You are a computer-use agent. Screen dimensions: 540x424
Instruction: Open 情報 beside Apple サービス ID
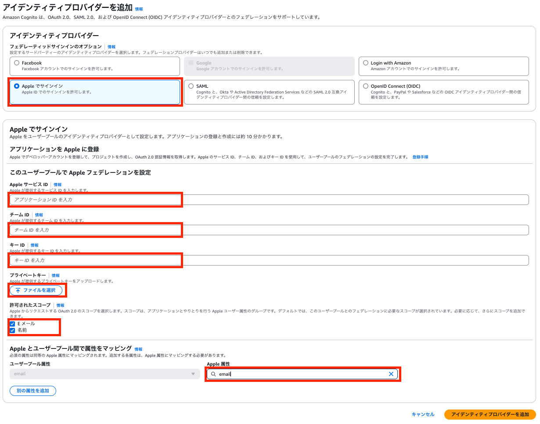click(x=58, y=184)
